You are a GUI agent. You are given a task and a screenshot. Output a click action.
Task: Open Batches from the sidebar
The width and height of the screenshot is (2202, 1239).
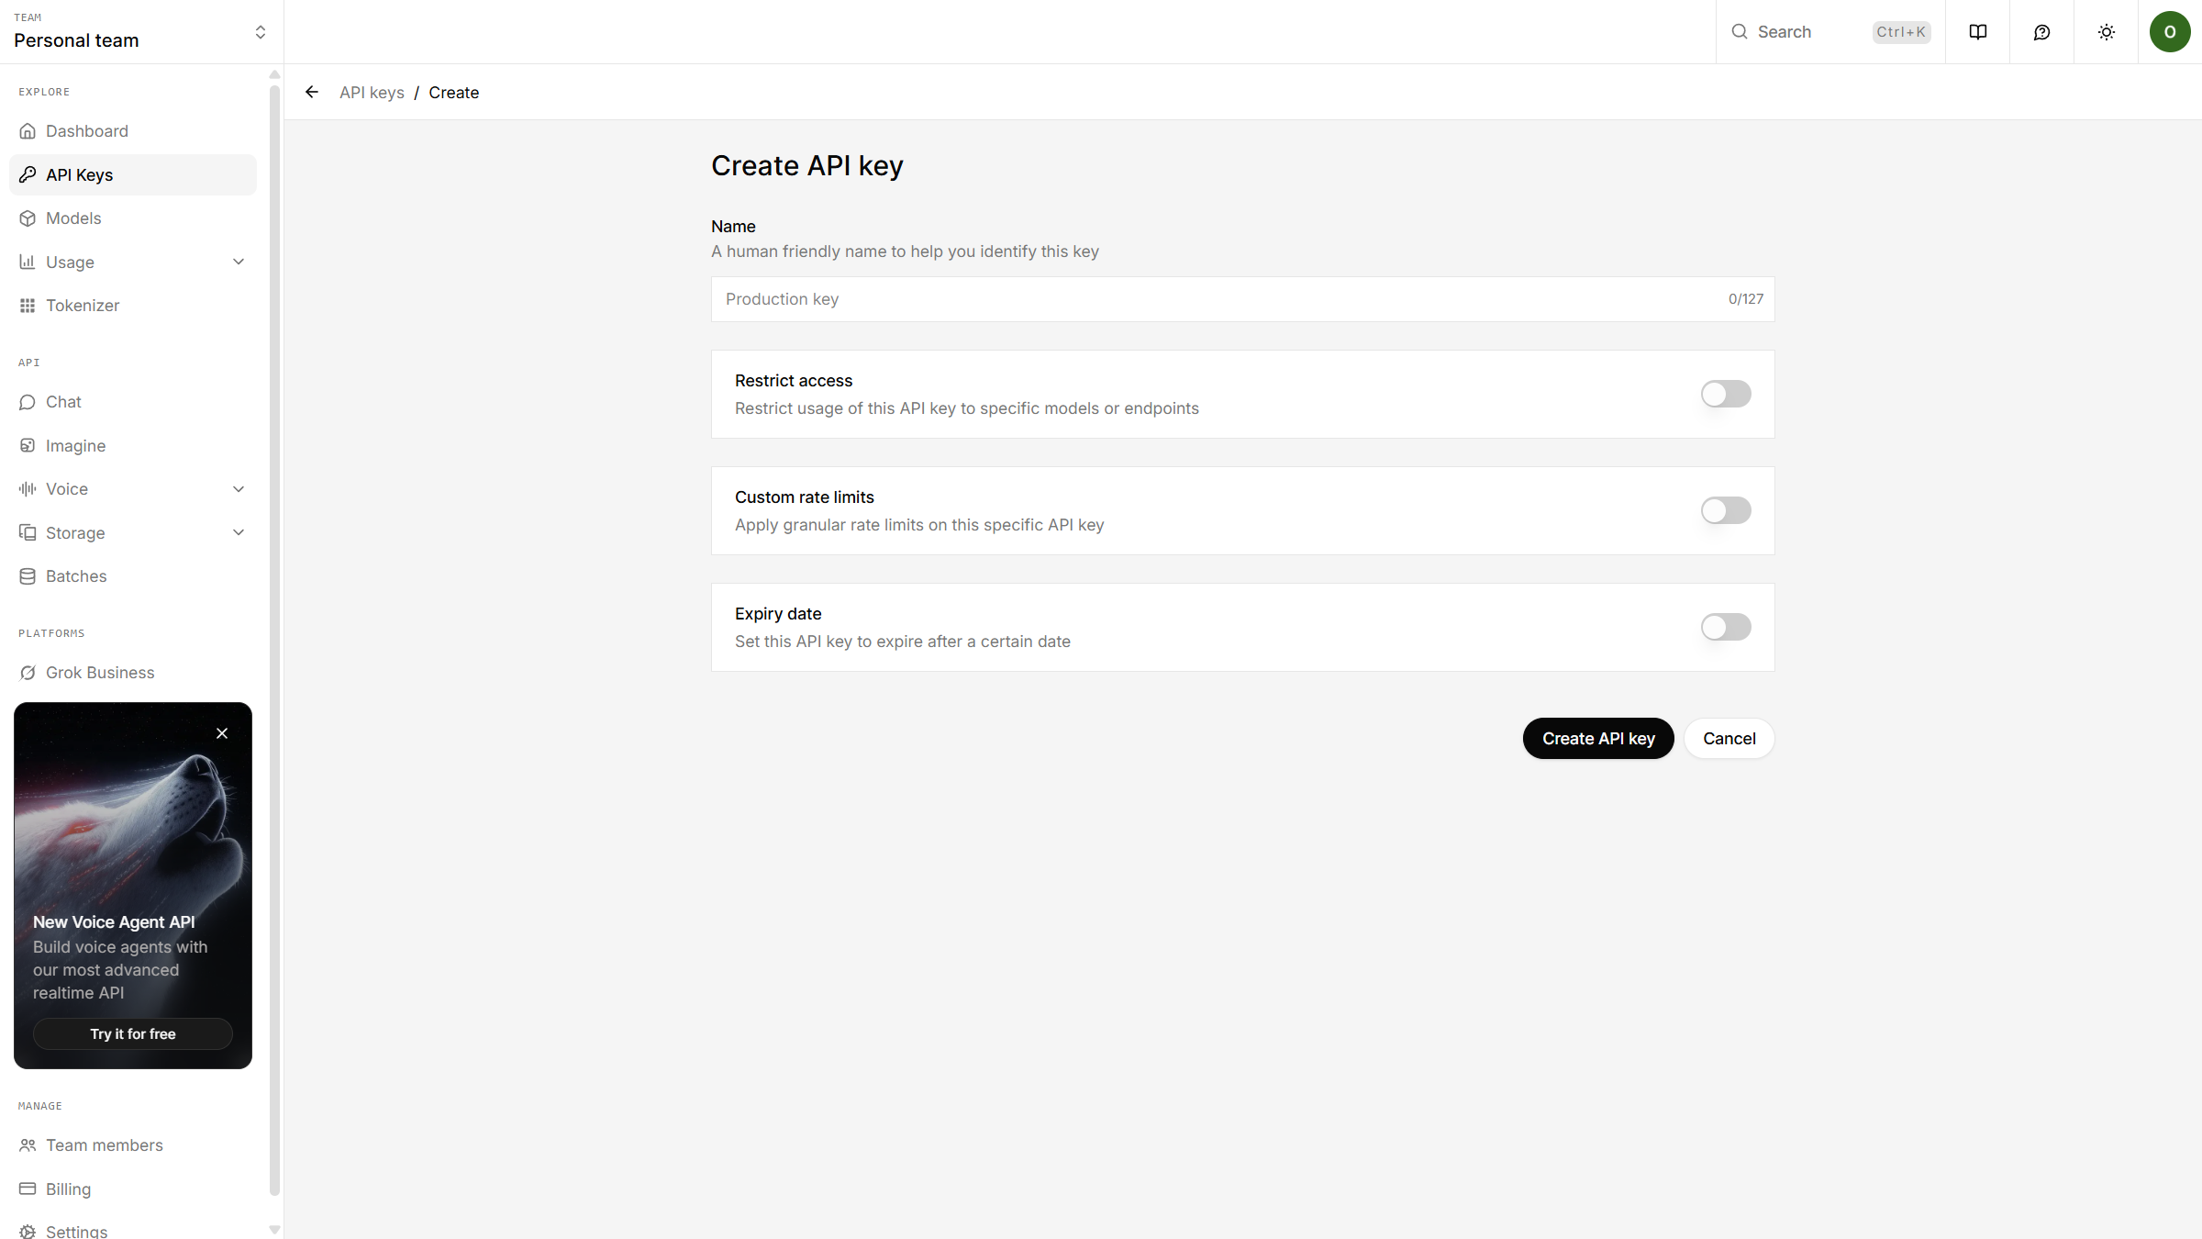(x=76, y=575)
